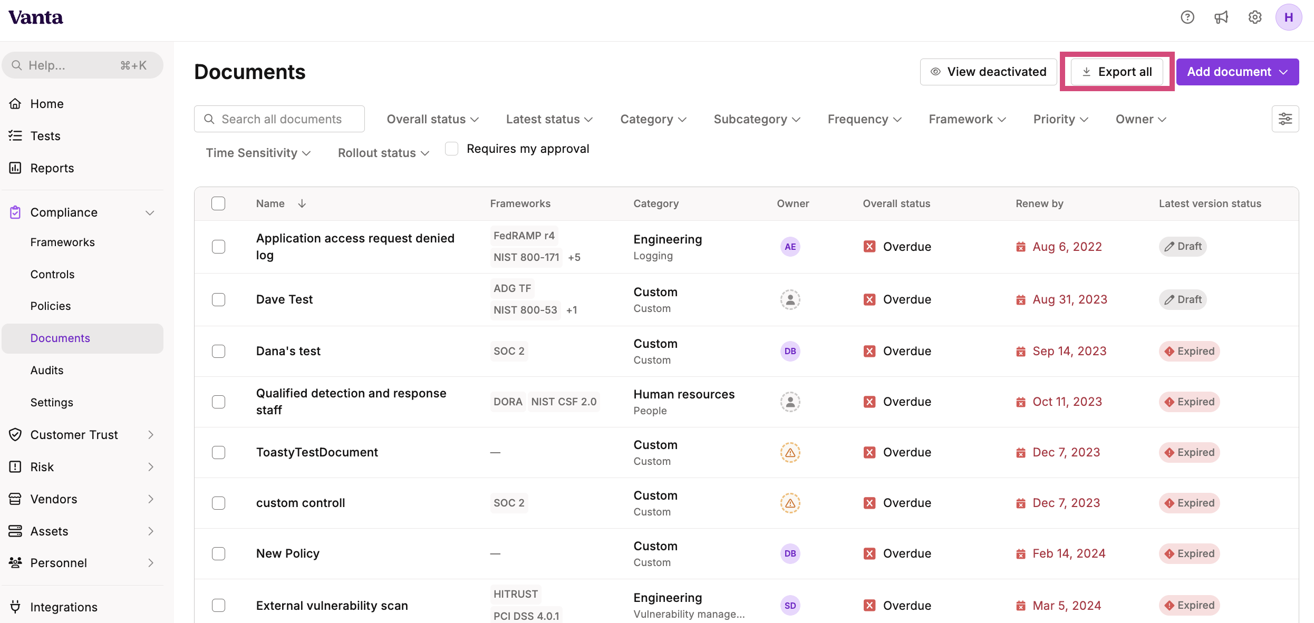The width and height of the screenshot is (1314, 623).
Task: Click the Name column sort arrow
Action: click(302, 203)
